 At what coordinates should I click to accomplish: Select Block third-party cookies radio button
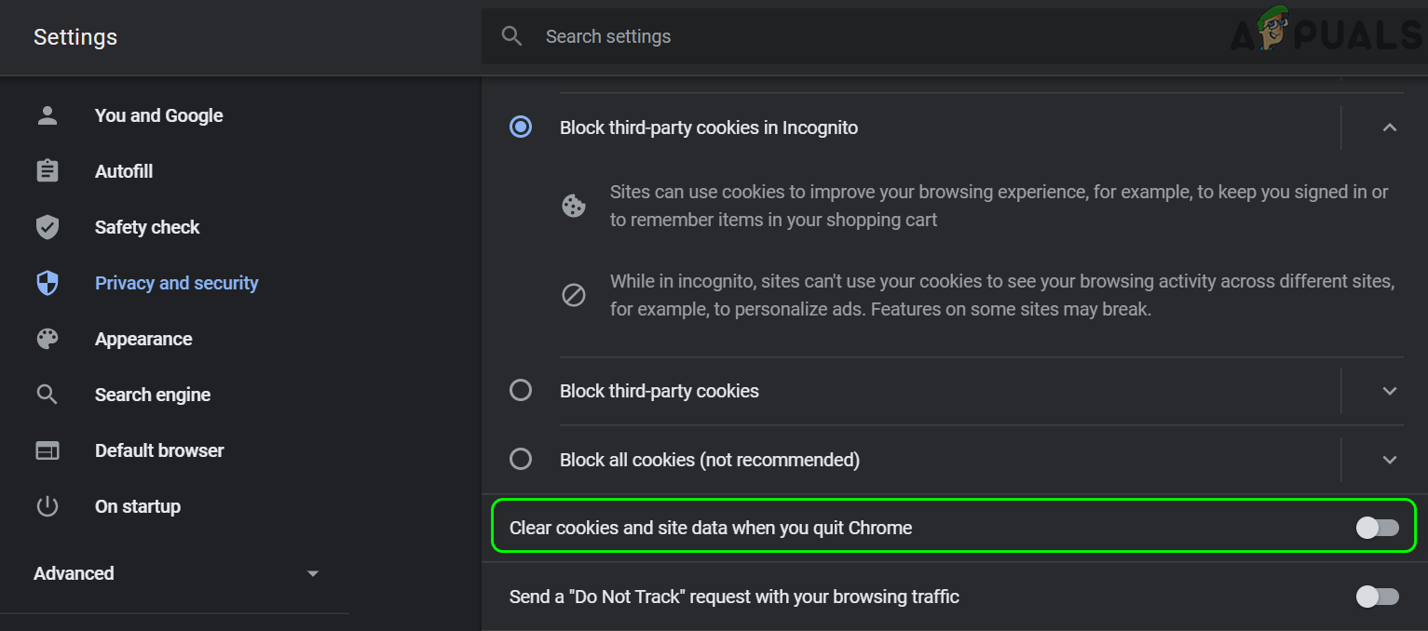(x=521, y=391)
